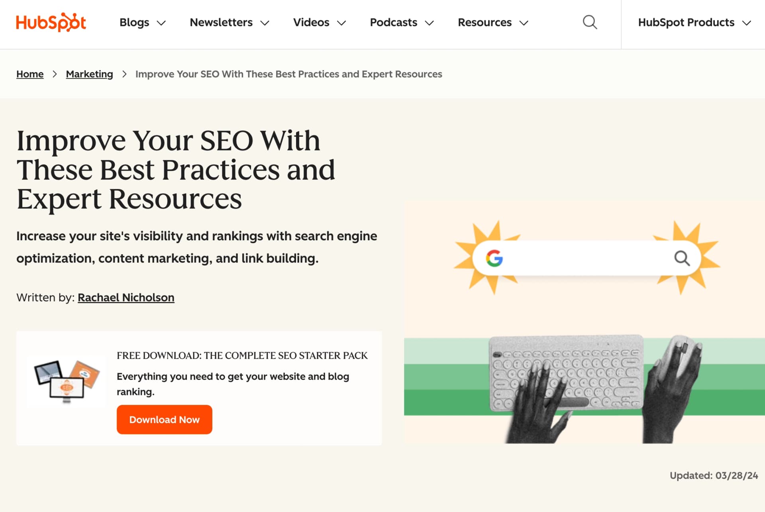Expand the Videos dropdown chevron
Screen dimensions: 765x512
(x=341, y=23)
